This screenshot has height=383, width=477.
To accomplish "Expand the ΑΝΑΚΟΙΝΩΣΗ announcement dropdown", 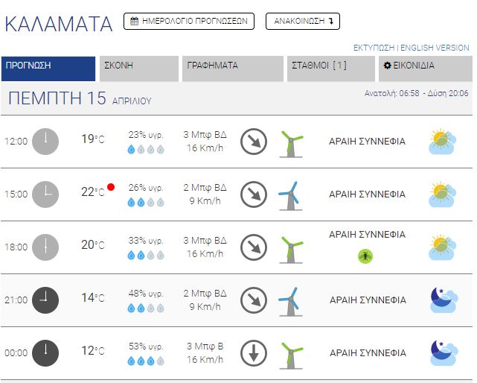I will [x=303, y=21].
